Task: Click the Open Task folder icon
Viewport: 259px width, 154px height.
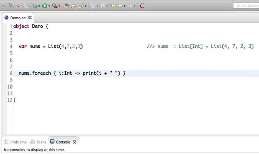Action: point(74,6)
